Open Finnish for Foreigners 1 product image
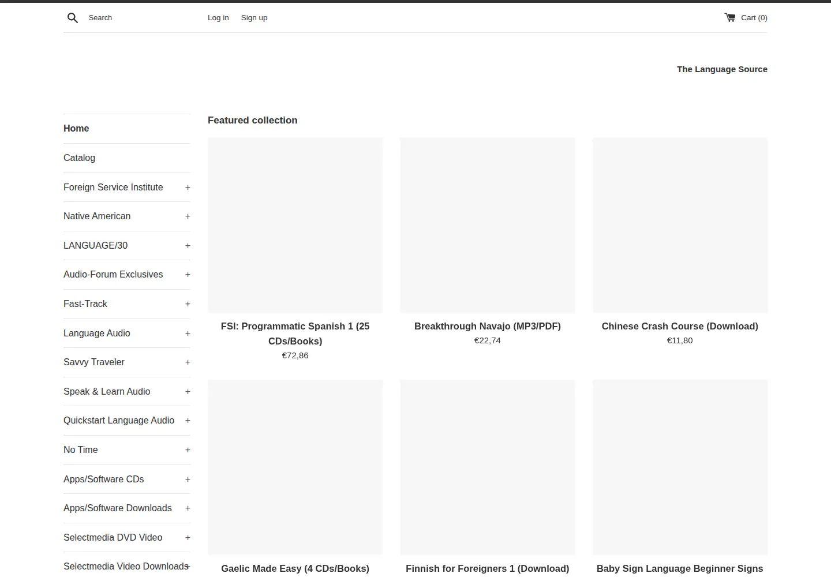Image resolution: width=831 pixels, height=577 pixels. pos(488,467)
